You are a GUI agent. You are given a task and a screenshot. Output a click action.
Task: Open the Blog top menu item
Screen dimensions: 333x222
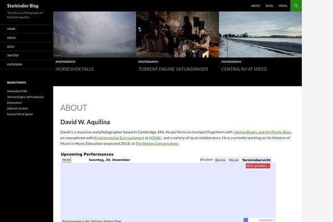click(269, 6)
